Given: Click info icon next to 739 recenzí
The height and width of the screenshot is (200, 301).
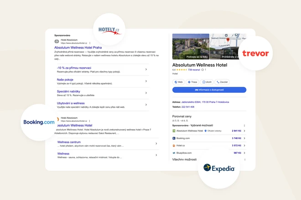Looking at the screenshot, I should (202, 70).
